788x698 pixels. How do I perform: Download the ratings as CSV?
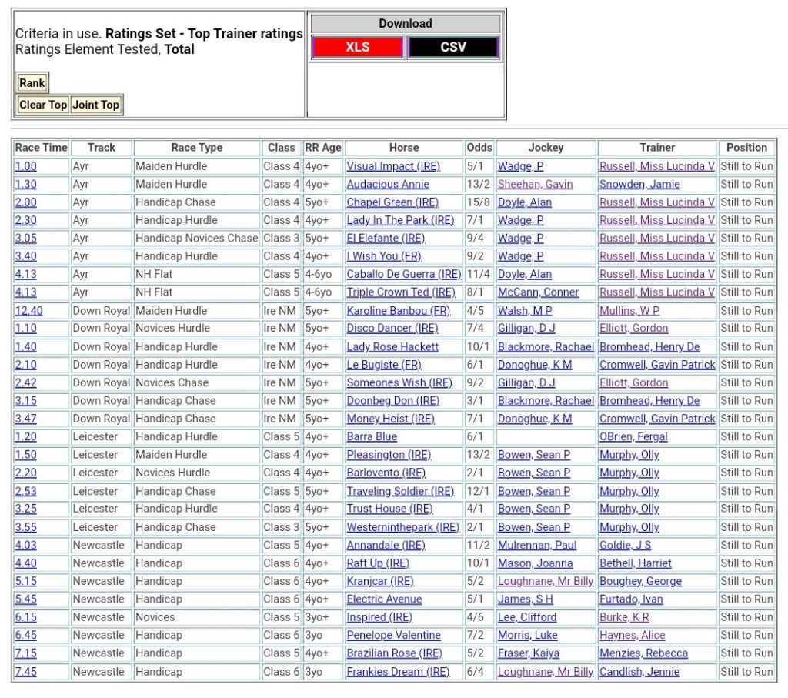(452, 47)
